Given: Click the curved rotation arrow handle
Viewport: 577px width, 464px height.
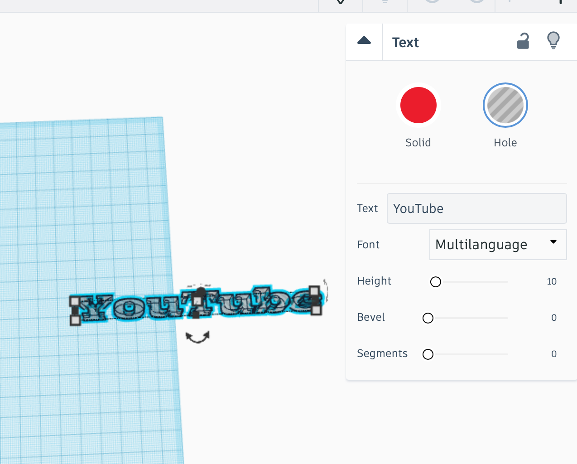Looking at the screenshot, I should pyautogui.click(x=197, y=337).
